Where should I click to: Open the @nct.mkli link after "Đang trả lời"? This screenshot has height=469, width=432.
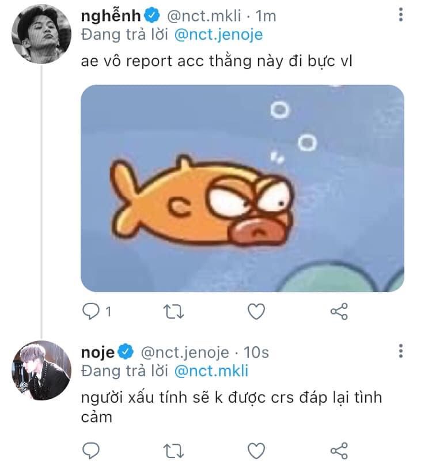click(210, 370)
